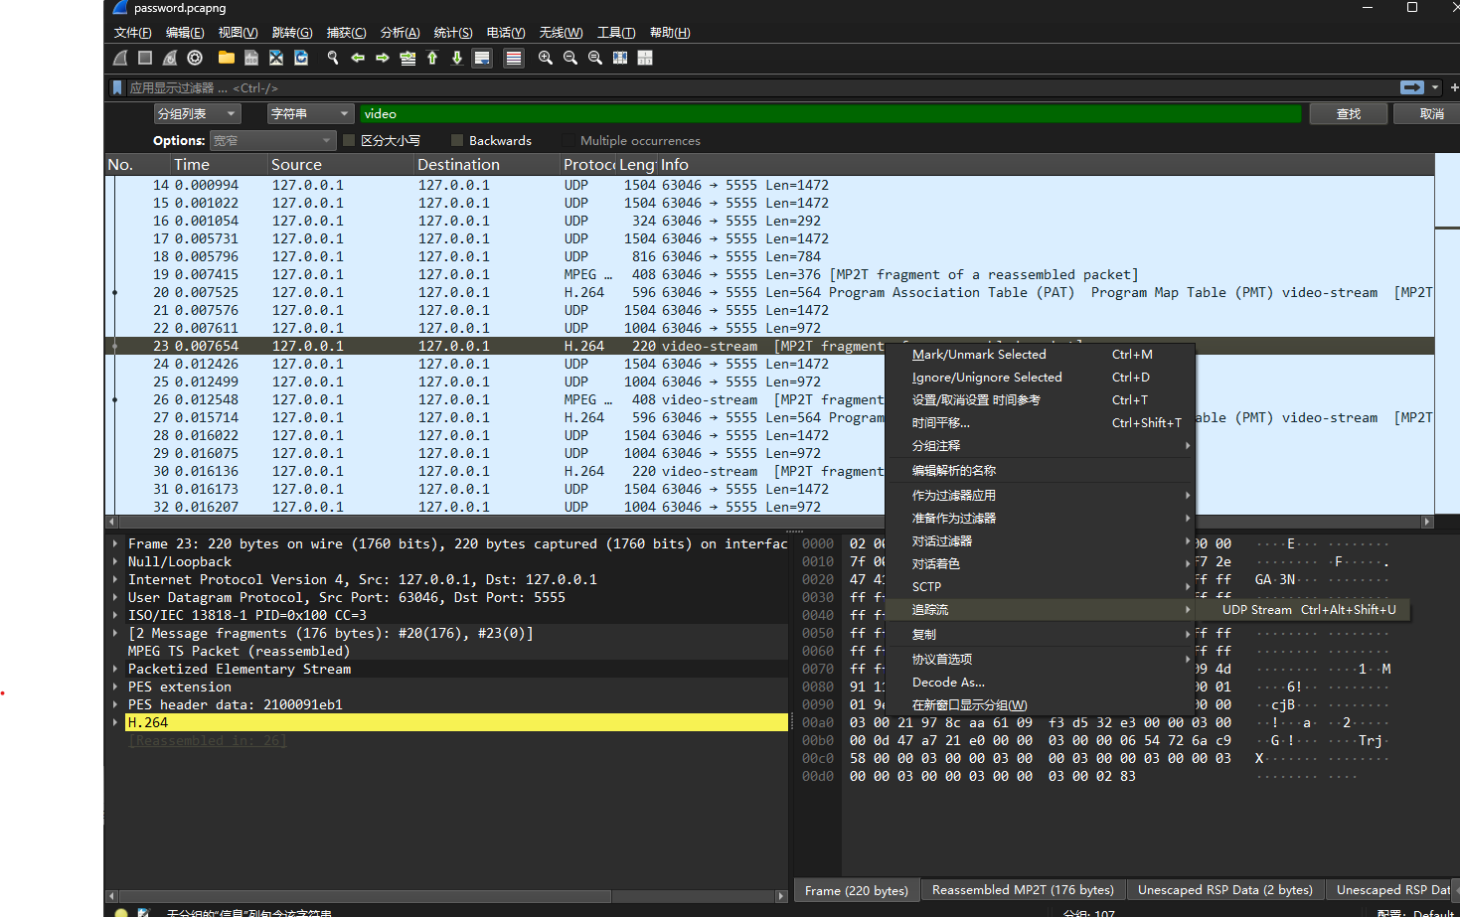The height and width of the screenshot is (917, 1460).
Task: Jump to the last packet
Action: pyautogui.click(x=457, y=58)
